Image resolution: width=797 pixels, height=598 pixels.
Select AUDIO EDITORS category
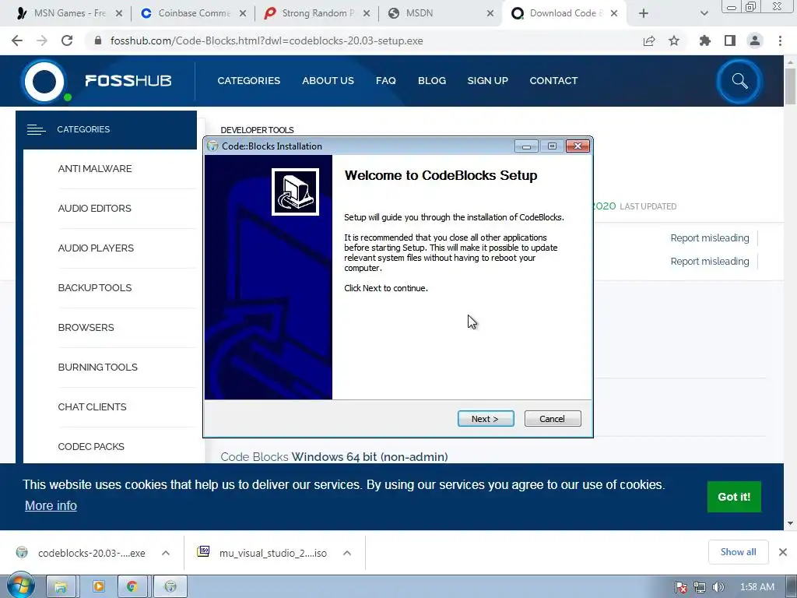94,209
